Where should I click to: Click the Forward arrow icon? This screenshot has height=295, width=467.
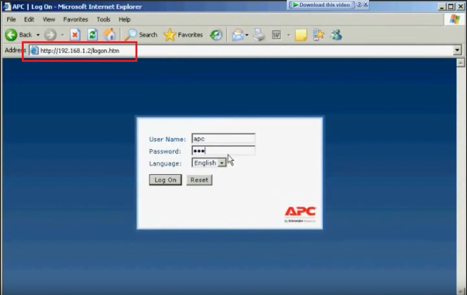pos(50,35)
